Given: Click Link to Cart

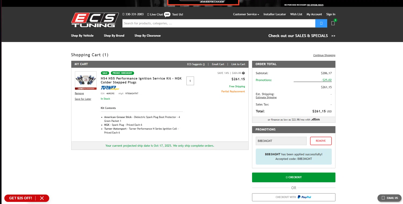Looking at the screenshot, I should [x=238, y=64].
